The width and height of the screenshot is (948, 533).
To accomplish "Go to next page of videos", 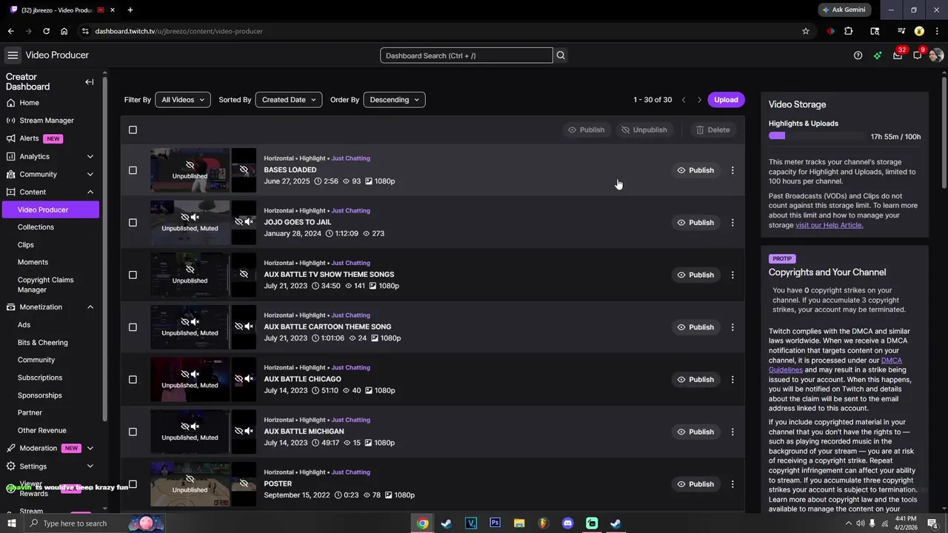I will tap(699, 100).
